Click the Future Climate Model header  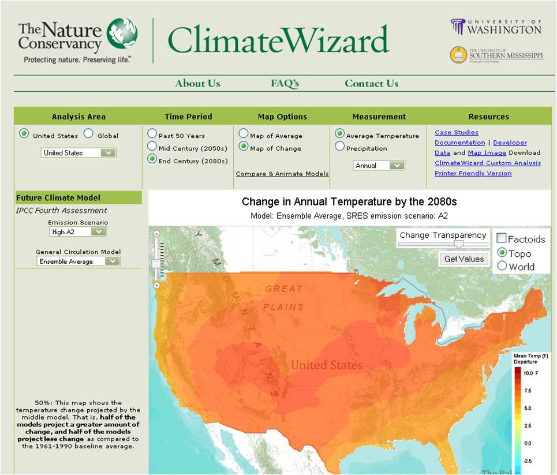tap(78, 197)
